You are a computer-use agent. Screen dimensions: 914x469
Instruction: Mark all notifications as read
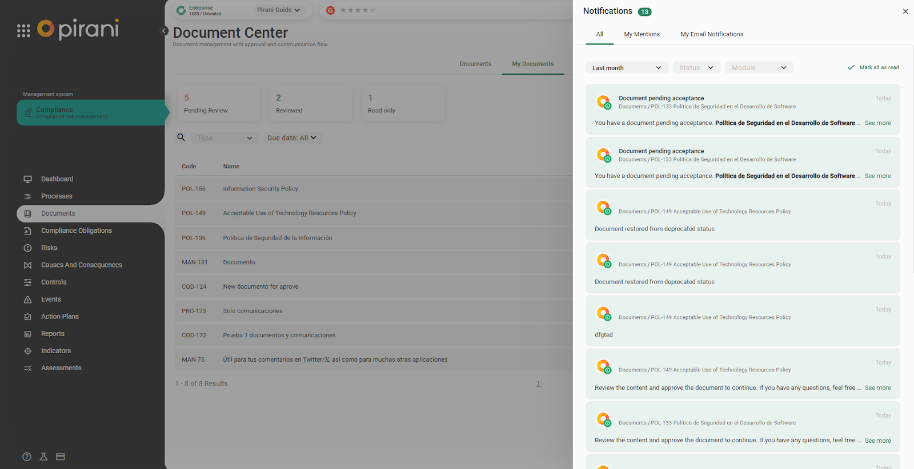point(873,67)
